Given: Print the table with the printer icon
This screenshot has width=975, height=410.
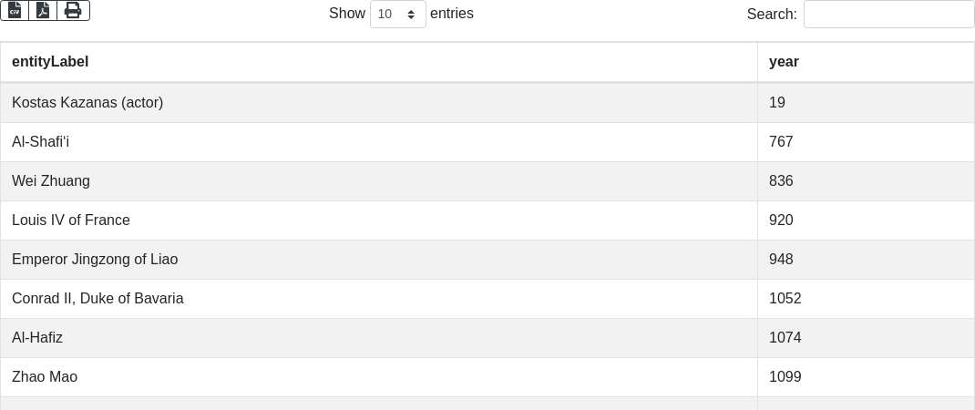Looking at the screenshot, I should pyautogui.click(x=73, y=11).
